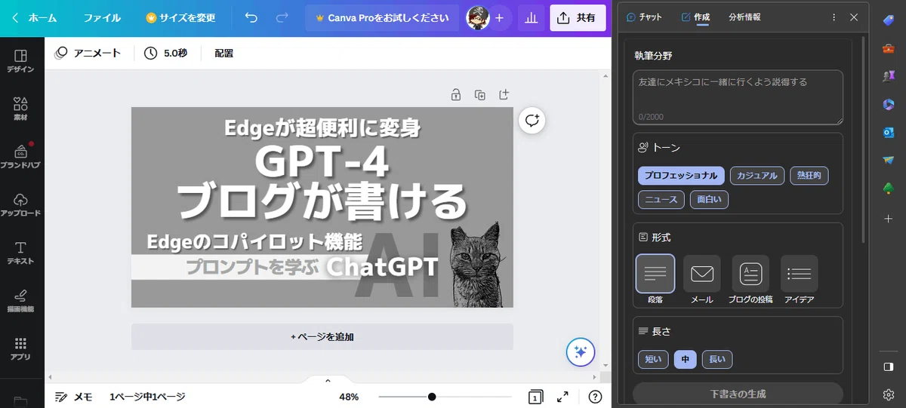Enter fullscreen presentation mode
Viewport: 906px width, 408px height.
[562, 397]
